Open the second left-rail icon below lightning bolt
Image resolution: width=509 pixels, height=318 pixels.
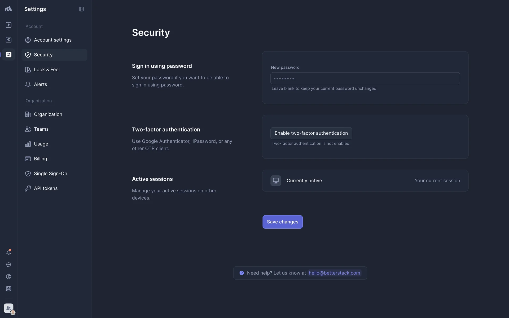8,40
